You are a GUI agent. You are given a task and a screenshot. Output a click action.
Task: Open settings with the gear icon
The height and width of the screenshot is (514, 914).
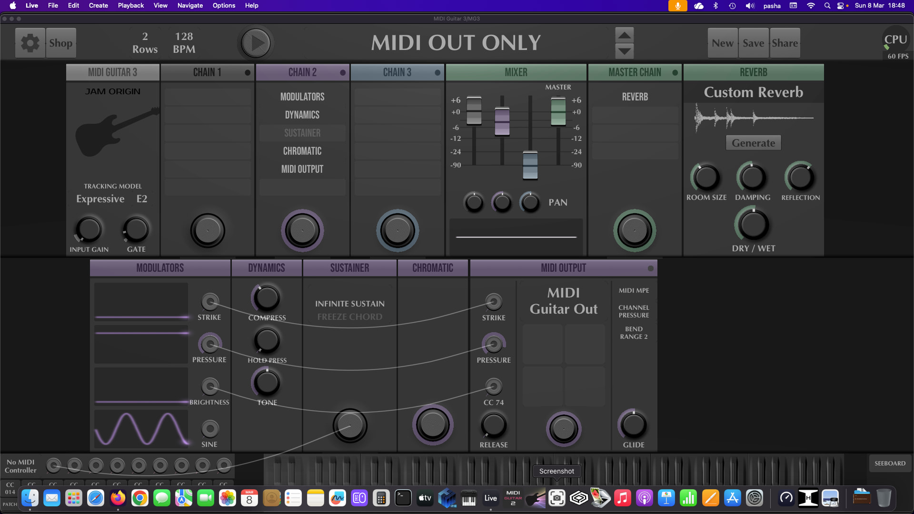[30, 43]
